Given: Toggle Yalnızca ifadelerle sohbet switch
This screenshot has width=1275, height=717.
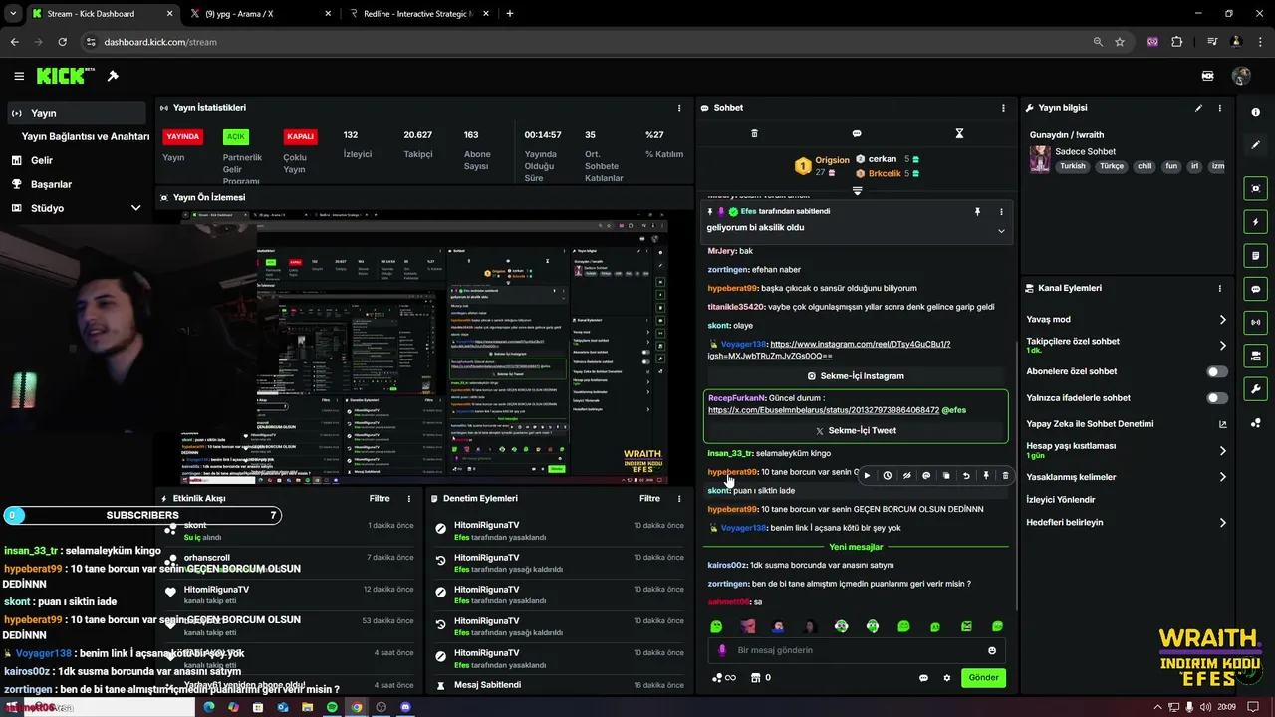Looking at the screenshot, I should 1217,398.
